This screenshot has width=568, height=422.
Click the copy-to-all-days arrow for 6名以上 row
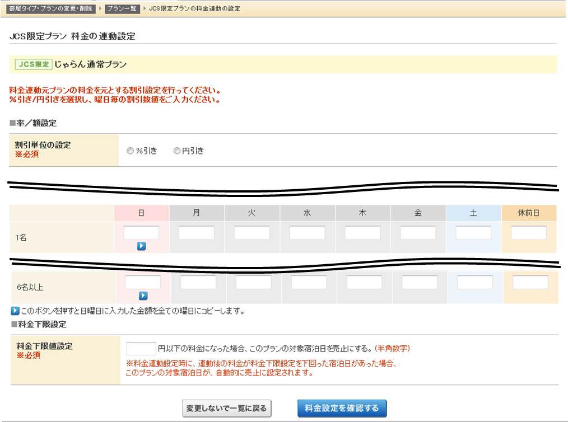click(x=142, y=295)
